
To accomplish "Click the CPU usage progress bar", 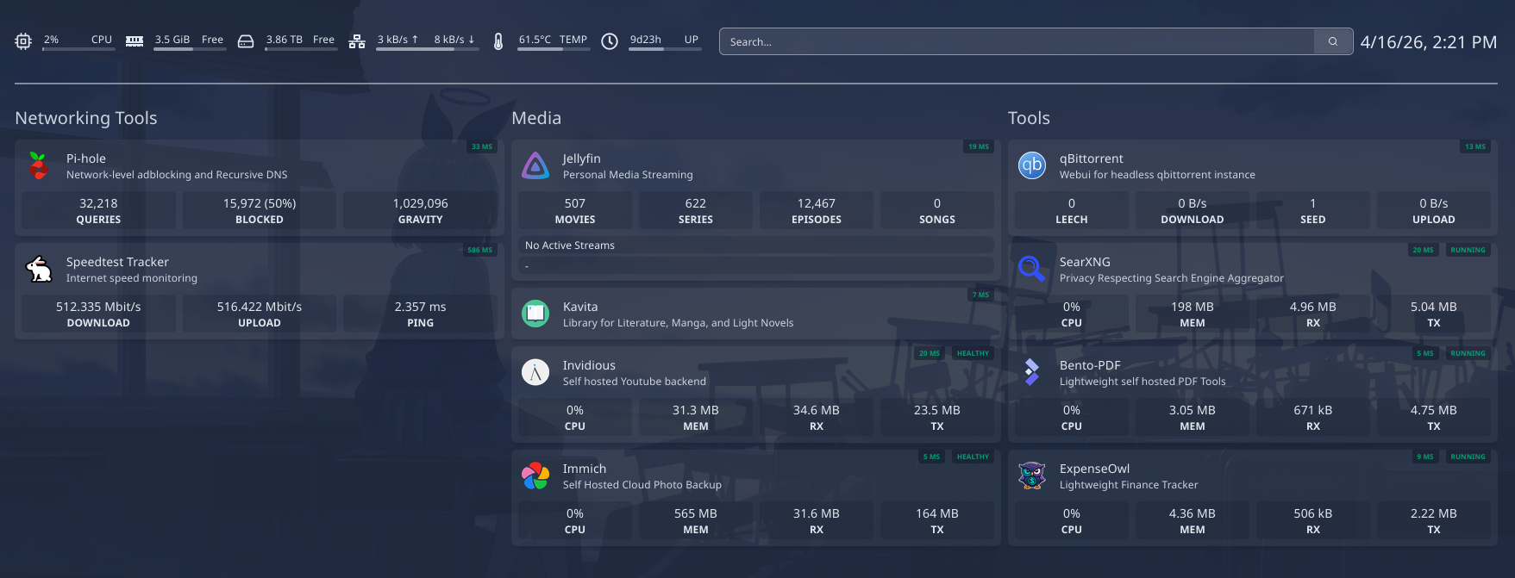I will (78, 49).
